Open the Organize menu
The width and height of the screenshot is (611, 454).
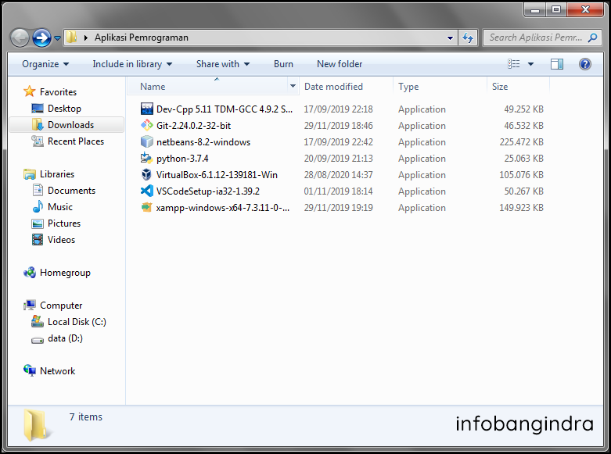[x=45, y=64]
